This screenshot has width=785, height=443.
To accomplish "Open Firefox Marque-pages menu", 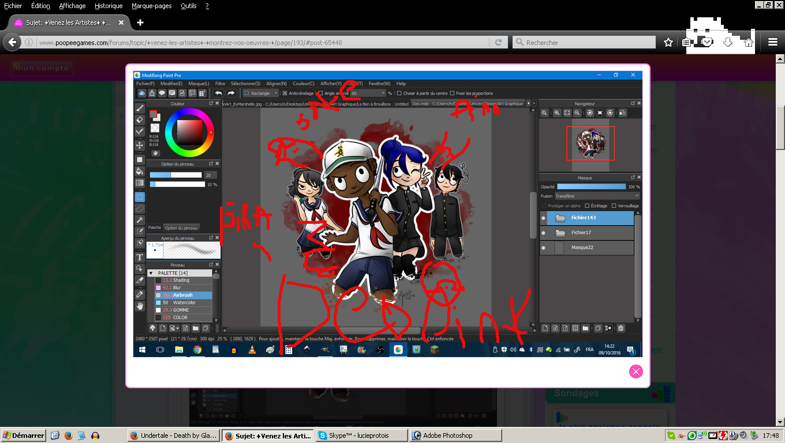I will [152, 6].
